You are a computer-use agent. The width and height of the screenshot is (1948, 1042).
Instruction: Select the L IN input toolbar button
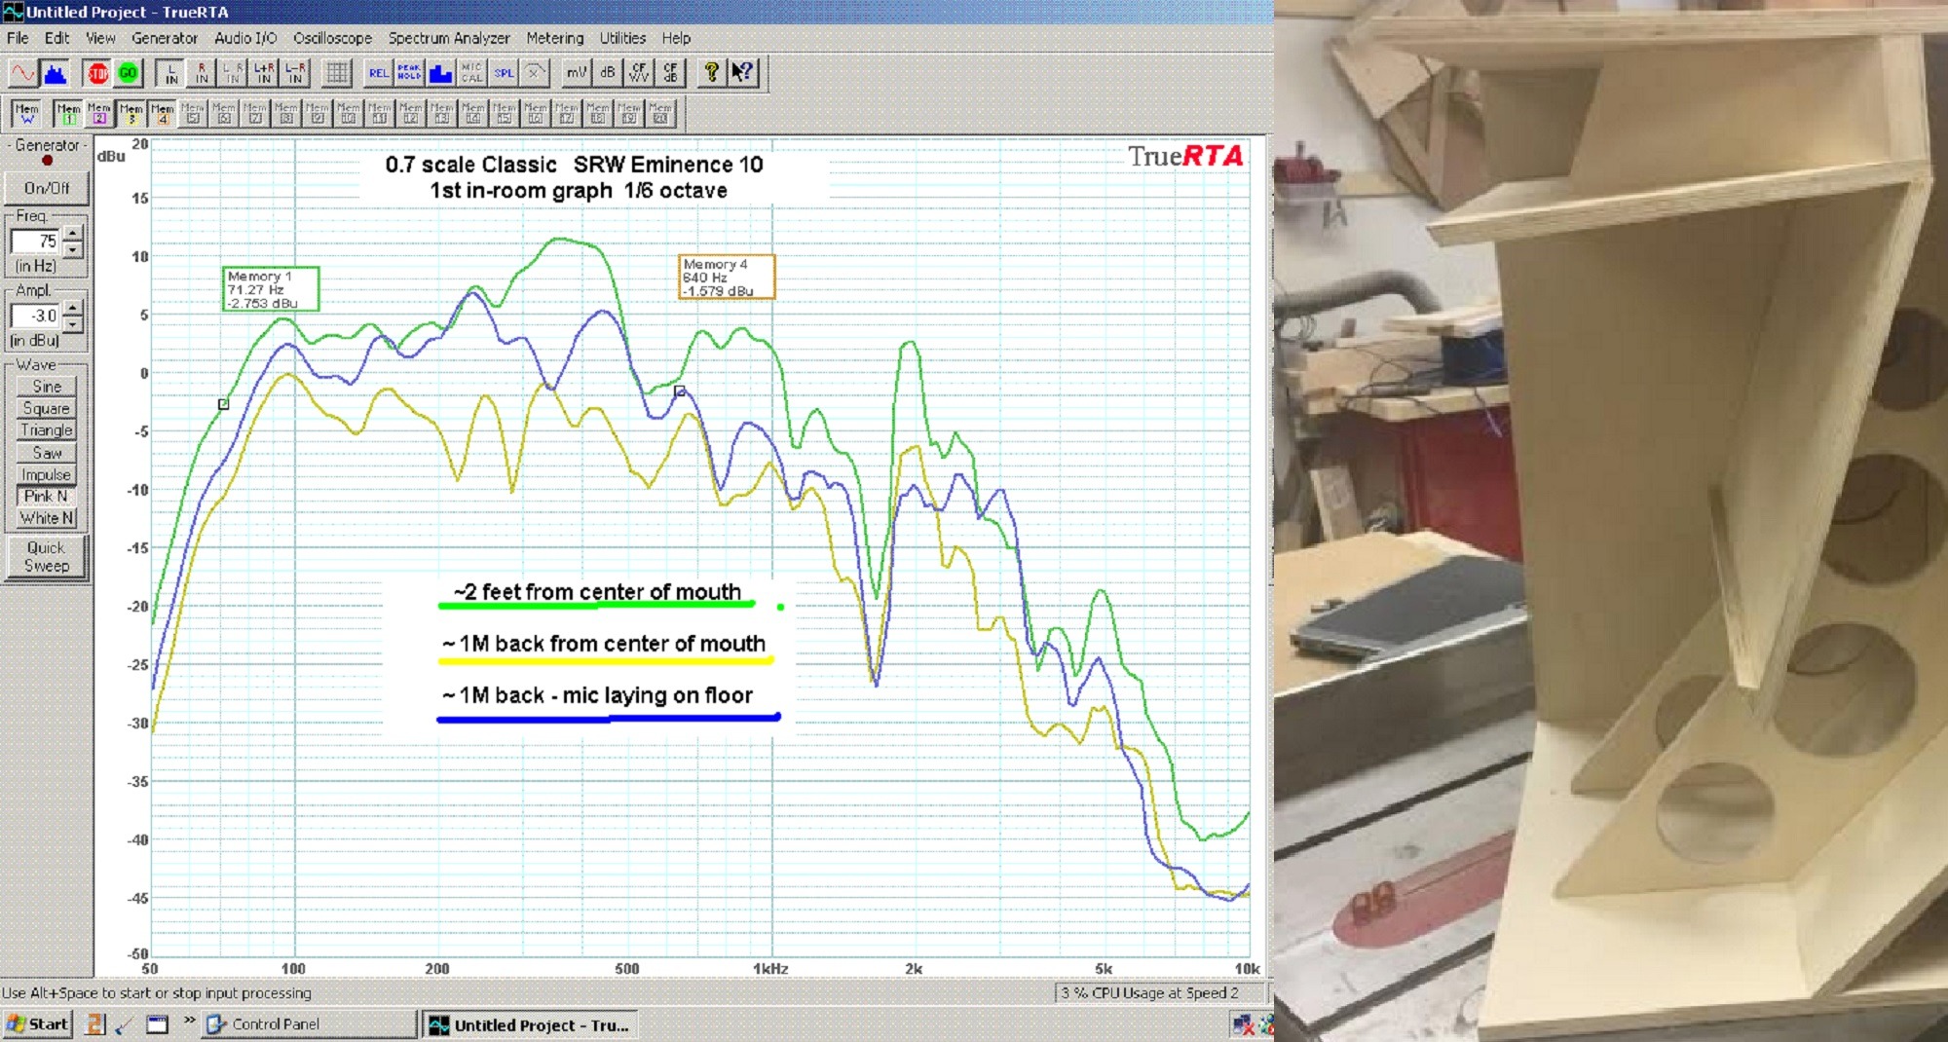tap(171, 73)
